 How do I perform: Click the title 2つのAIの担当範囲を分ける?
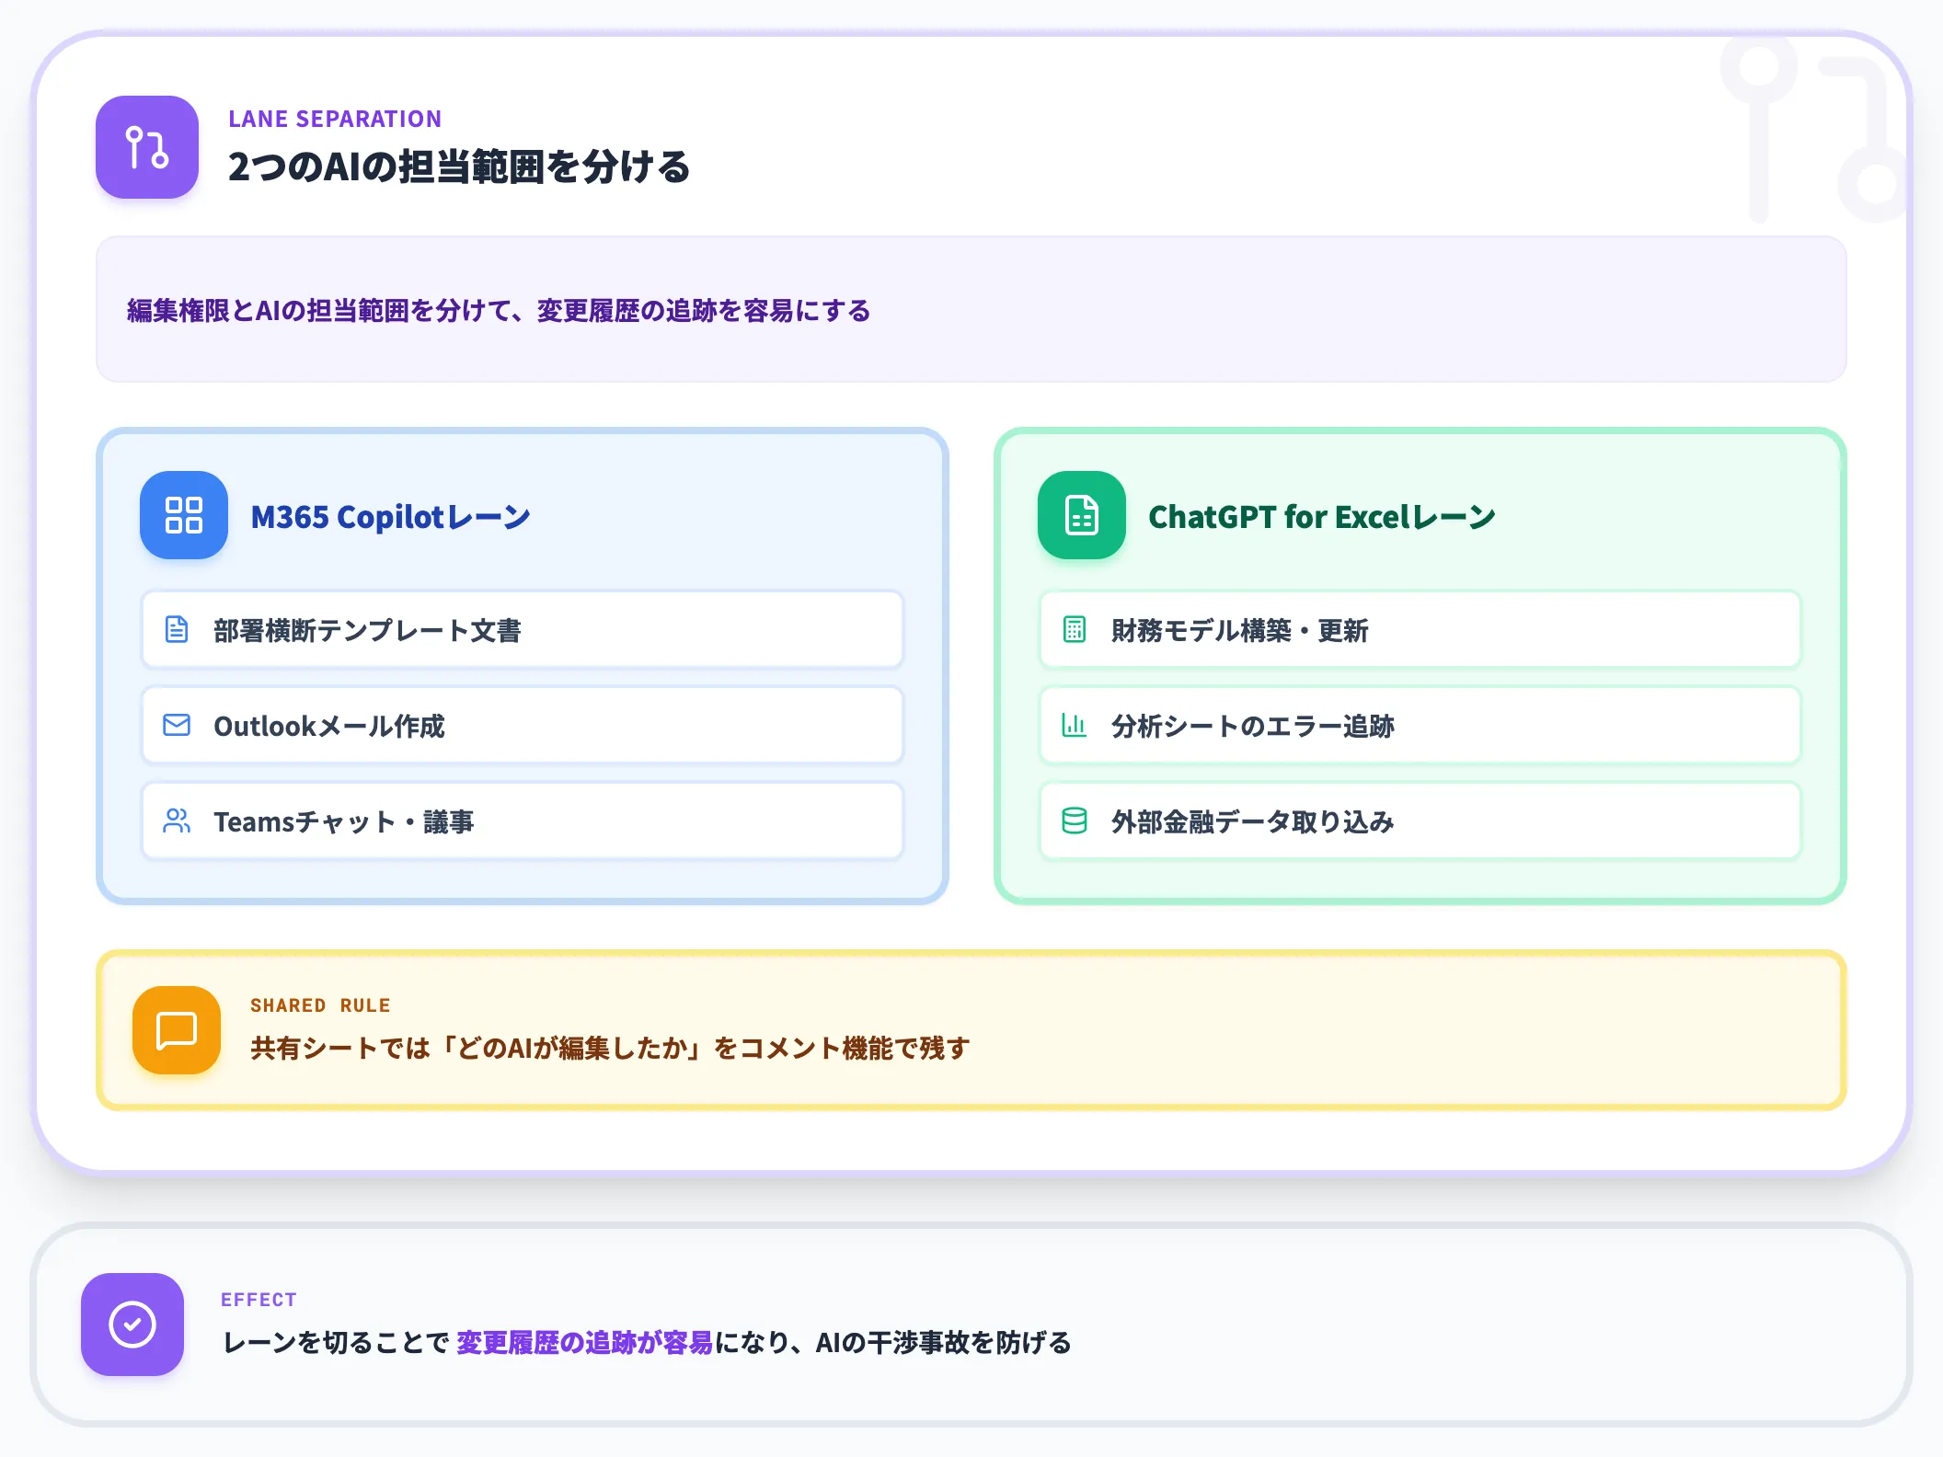click(459, 167)
